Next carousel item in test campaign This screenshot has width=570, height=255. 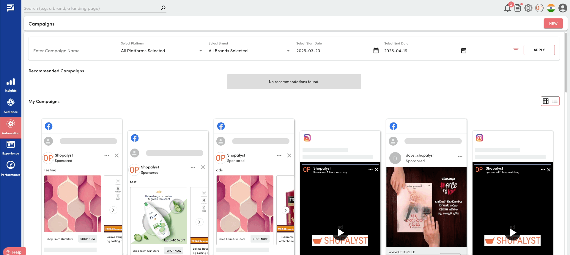click(x=199, y=222)
